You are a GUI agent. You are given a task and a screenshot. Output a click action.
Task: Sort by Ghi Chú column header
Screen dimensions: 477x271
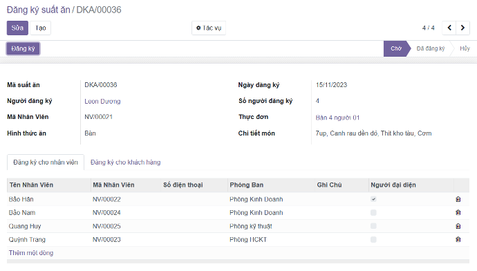tap(342, 185)
